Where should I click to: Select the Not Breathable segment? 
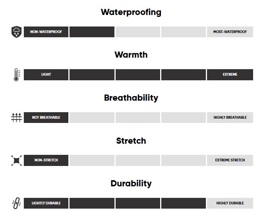[x=46, y=118]
